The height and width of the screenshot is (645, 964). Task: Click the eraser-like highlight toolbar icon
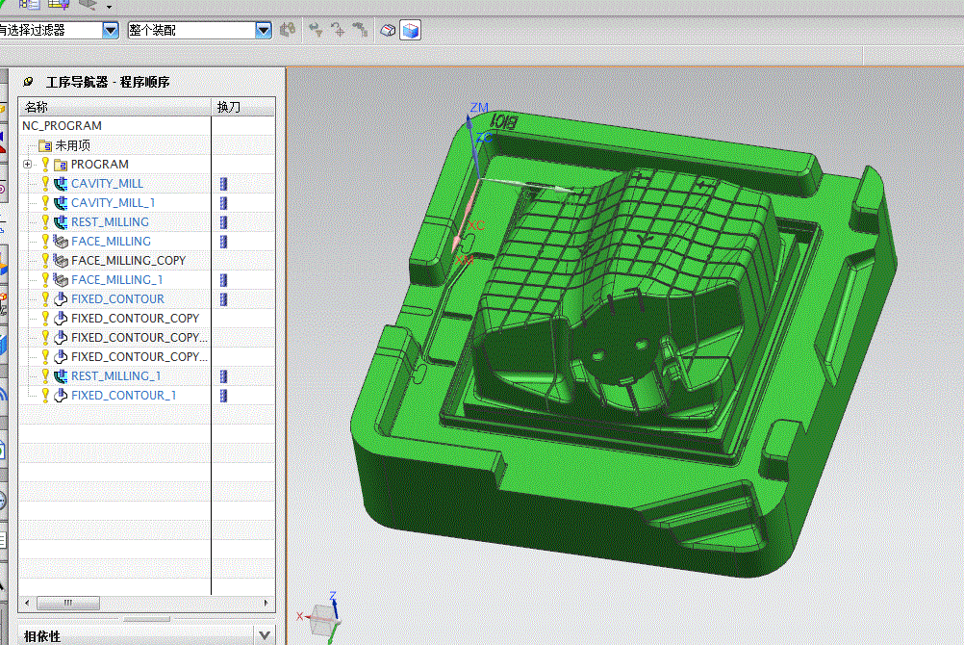tap(388, 30)
